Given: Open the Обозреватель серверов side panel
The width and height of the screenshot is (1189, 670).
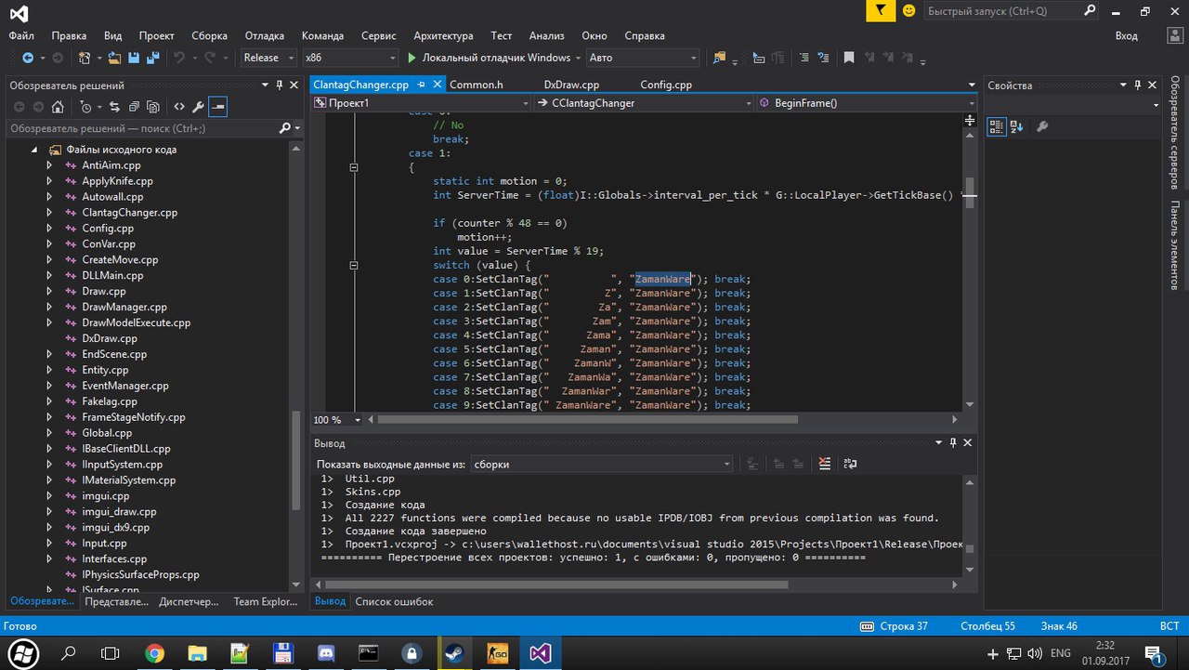Looking at the screenshot, I should point(1175,135).
